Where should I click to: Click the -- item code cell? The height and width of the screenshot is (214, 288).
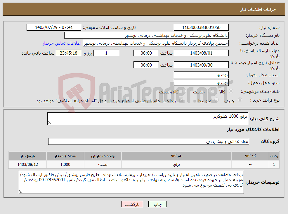(x=250, y=164)
